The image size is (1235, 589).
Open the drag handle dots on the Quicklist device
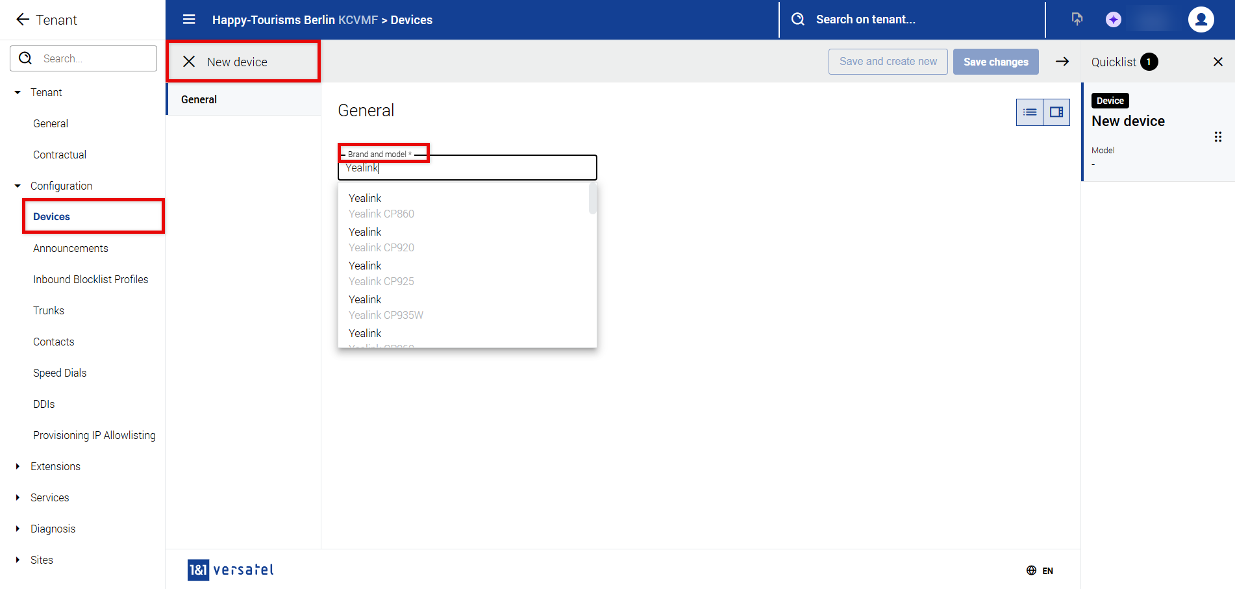[x=1217, y=137]
